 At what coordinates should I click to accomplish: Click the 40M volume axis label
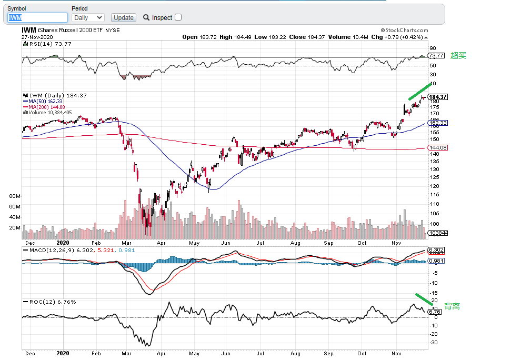[x=15, y=217]
